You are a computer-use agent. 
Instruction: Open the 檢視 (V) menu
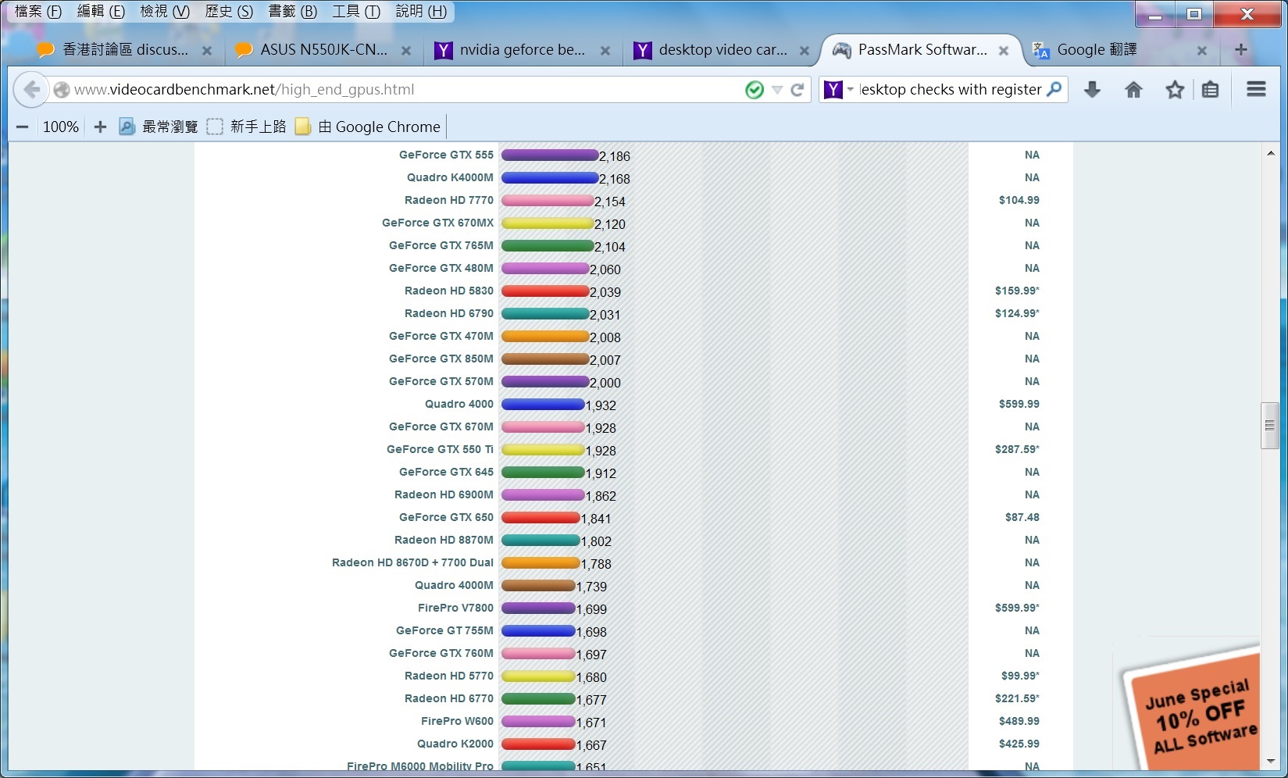click(x=165, y=11)
